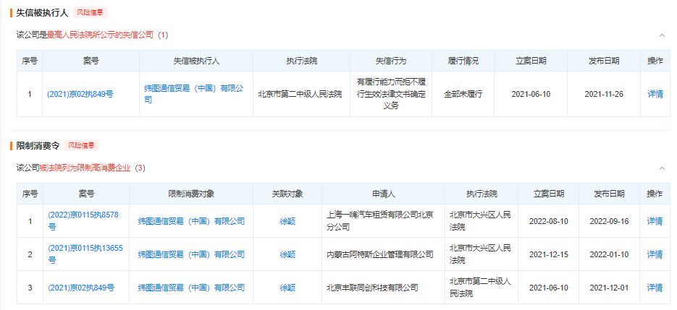Viewport: 677px width, 310px height.
Task: Collapse the 失信被执行人 section chevron
Action: 662,35
